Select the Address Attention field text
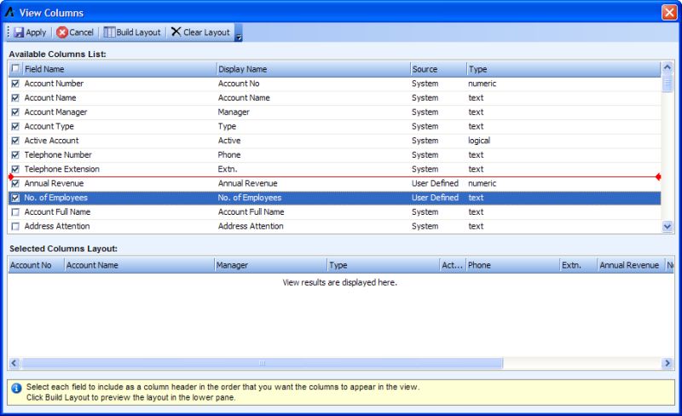The image size is (682, 416). [57, 226]
